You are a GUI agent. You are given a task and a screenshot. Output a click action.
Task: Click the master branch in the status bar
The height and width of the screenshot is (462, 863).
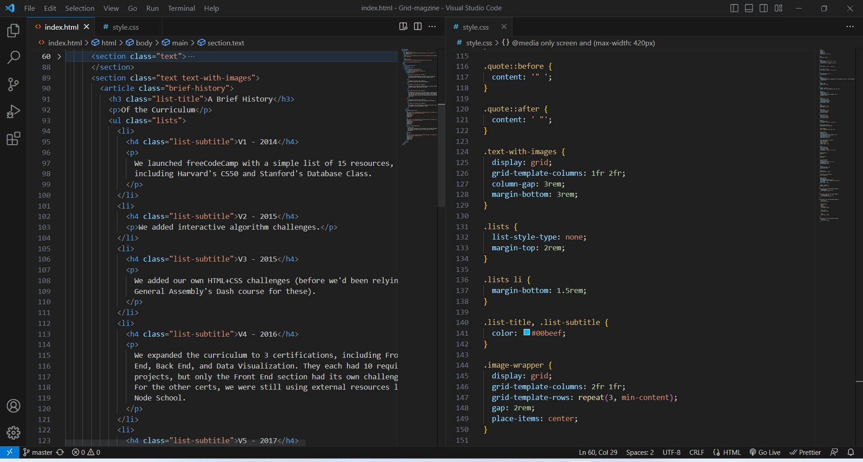pyautogui.click(x=41, y=452)
